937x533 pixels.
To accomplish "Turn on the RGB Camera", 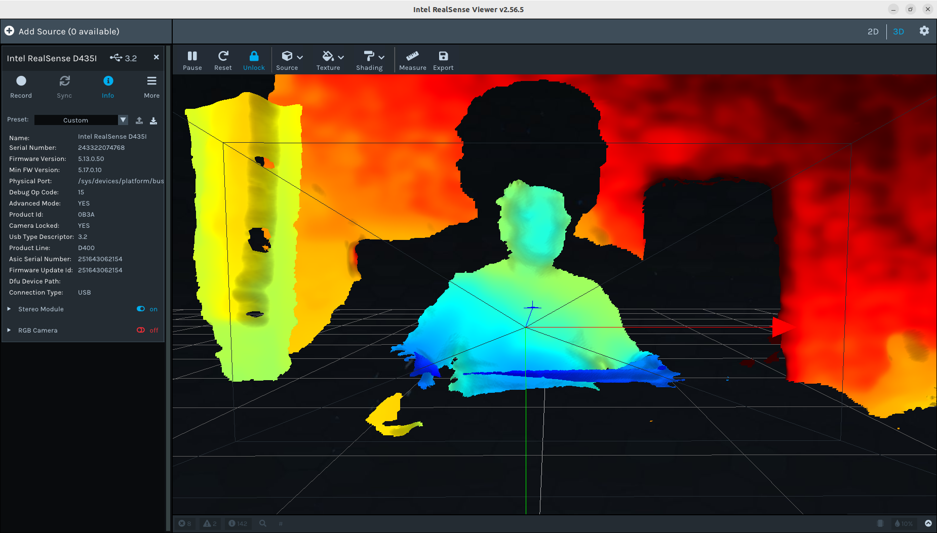I will (x=141, y=330).
